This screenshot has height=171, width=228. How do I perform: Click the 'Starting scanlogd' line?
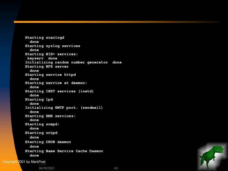tap(45, 38)
